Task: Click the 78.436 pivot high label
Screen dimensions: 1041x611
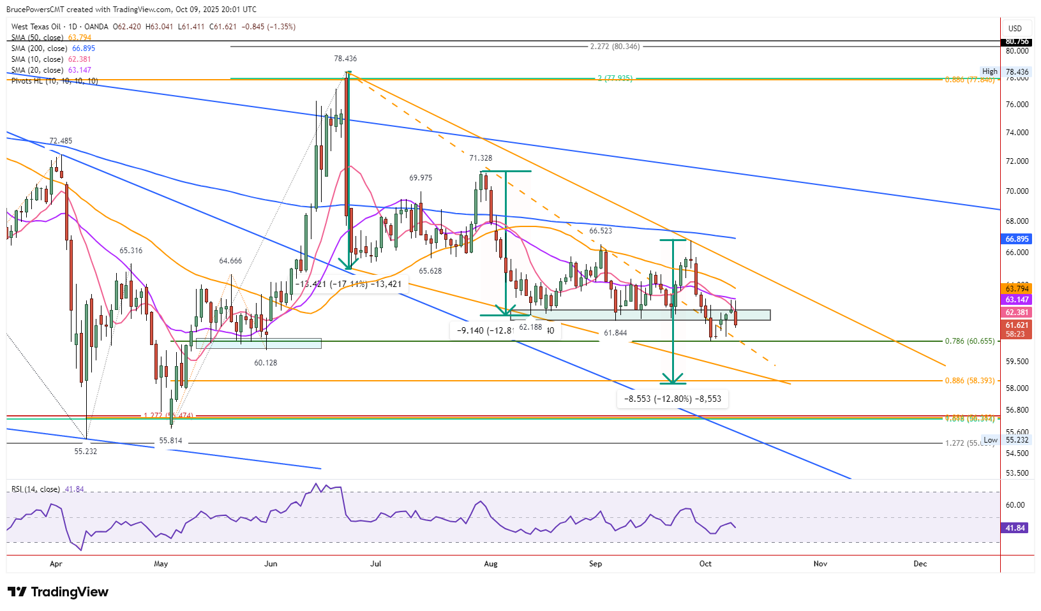Action: tap(345, 59)
